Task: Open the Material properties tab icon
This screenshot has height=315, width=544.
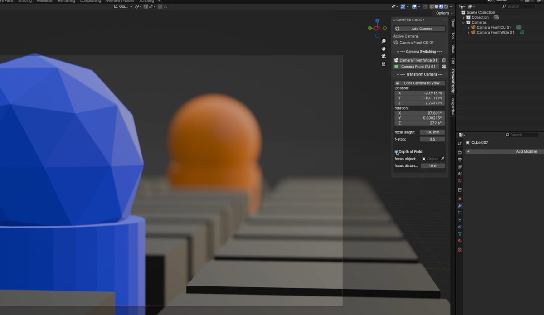Action: 460,241
